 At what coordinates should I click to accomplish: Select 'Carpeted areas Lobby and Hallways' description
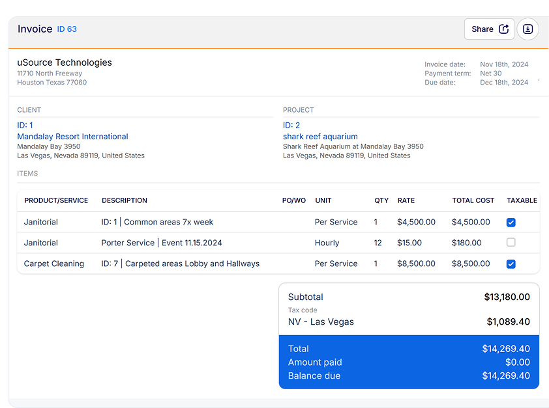pyautogui.click(x=192, y=264)
